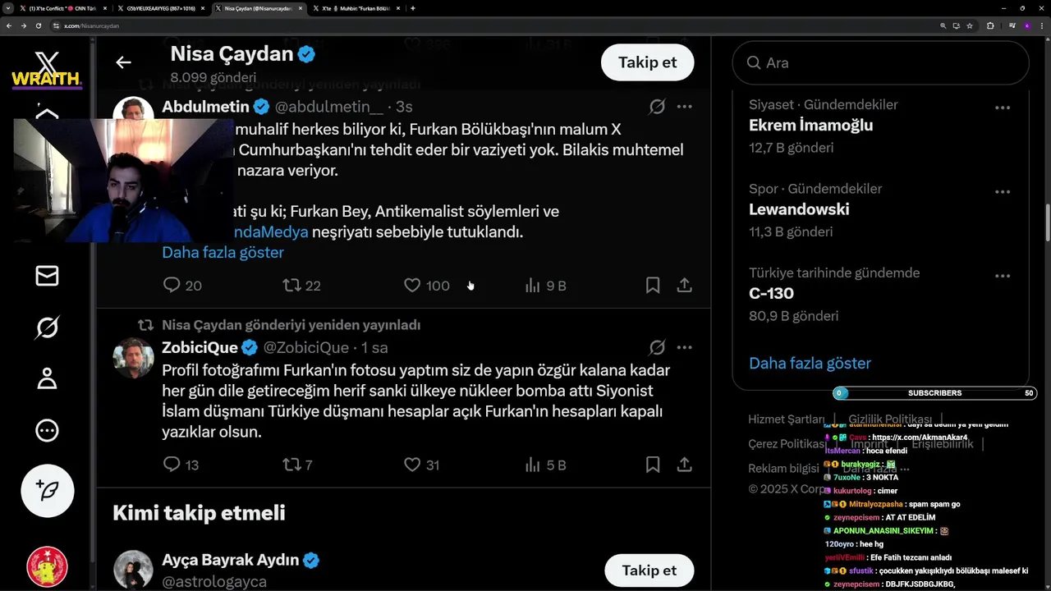
Task: Click the Ara search field
Action: pos(887,63)
